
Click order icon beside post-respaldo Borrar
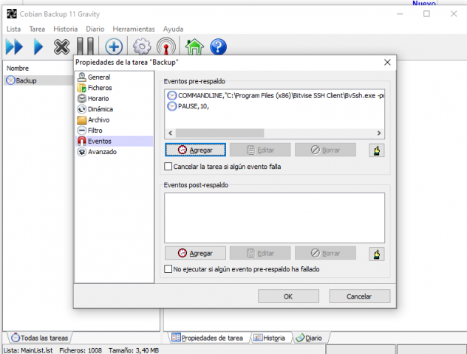click(x=377, y=254)
